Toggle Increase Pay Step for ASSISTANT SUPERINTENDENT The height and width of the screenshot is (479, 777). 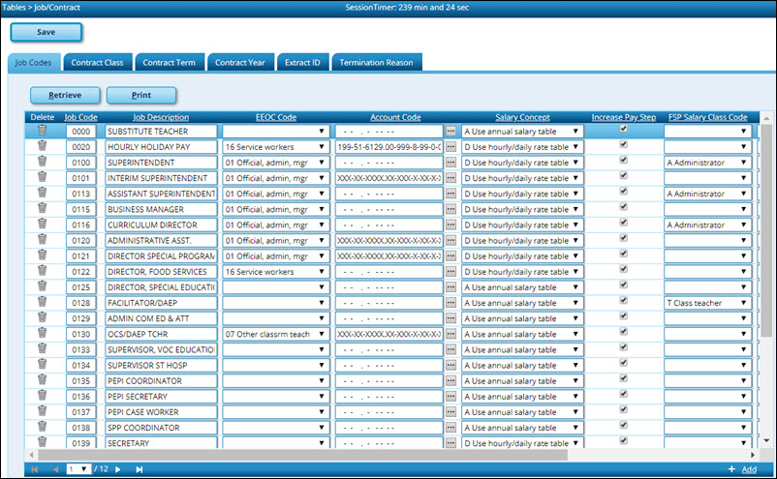point(623,191)
